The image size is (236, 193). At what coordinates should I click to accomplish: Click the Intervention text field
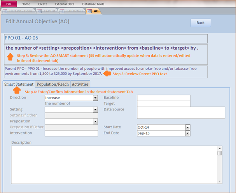71,133
